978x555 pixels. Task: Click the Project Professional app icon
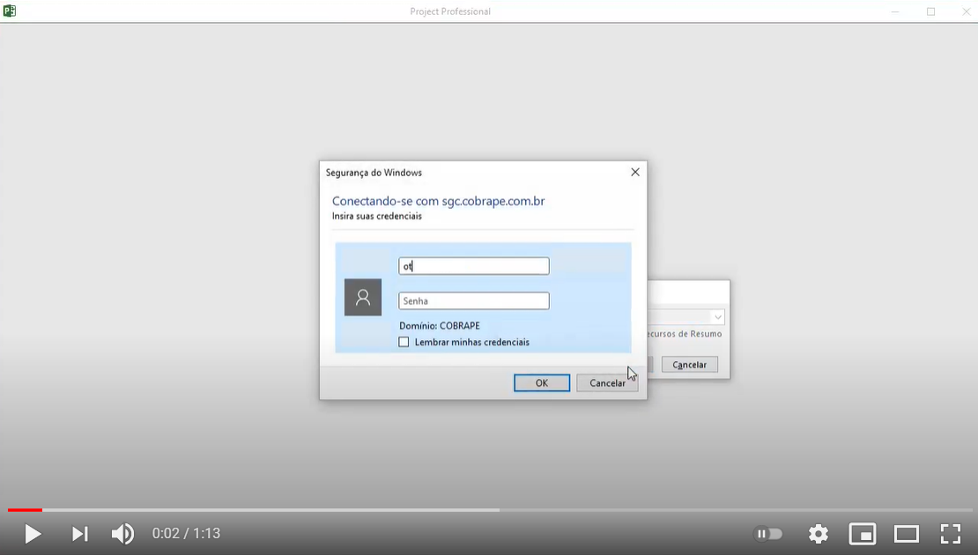click(10, 11)
